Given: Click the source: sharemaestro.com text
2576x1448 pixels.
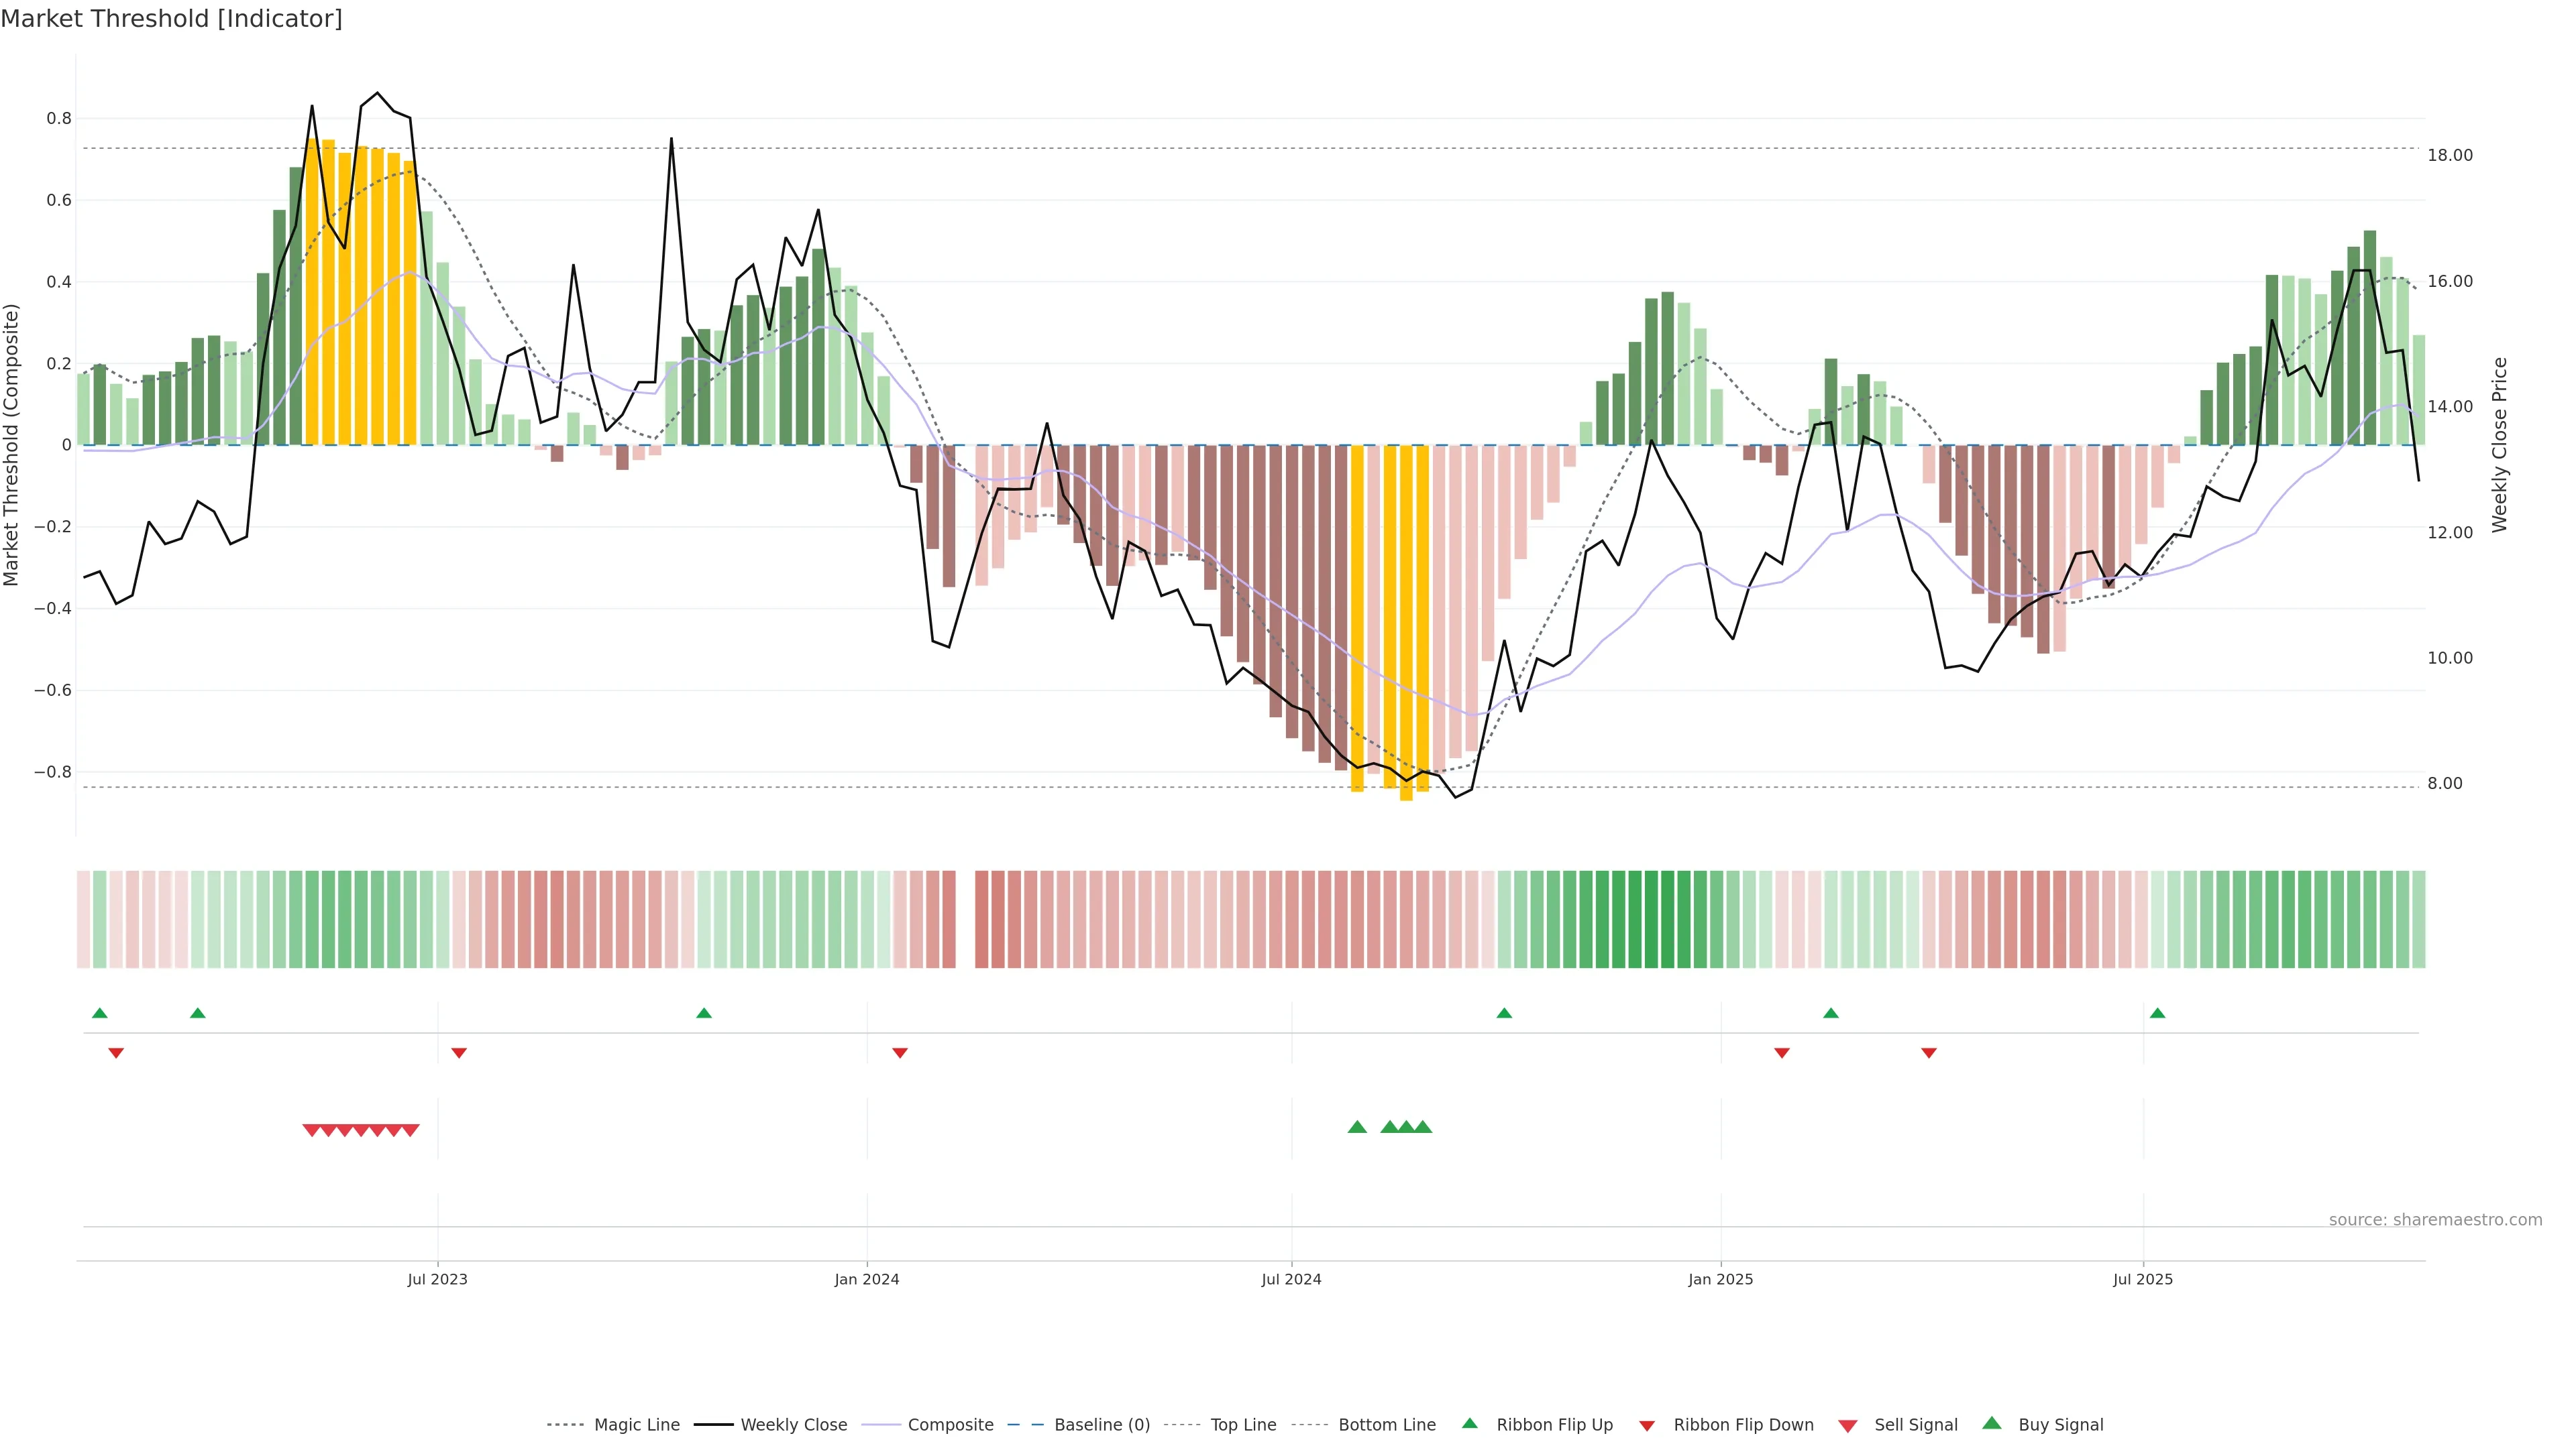Looking at the screenshot, I should [2435, 1220].
